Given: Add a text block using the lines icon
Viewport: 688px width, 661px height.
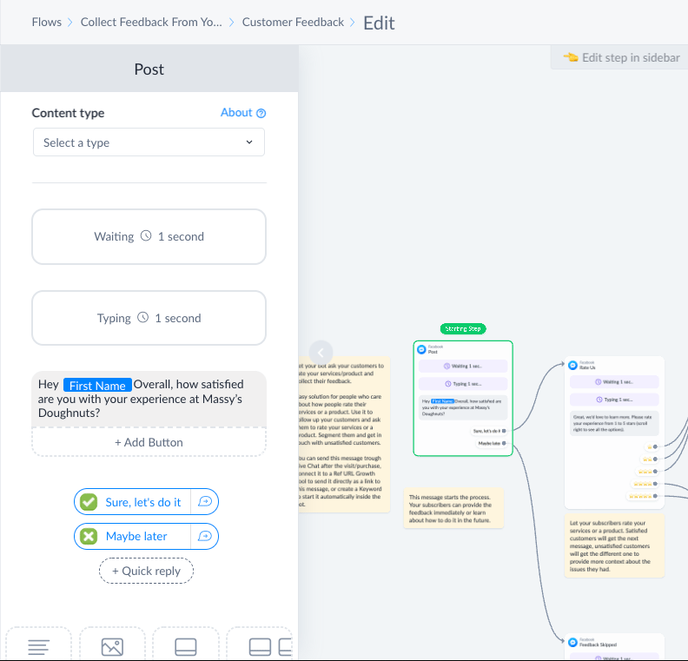Looking at the screenshot, I should (38, 645).
